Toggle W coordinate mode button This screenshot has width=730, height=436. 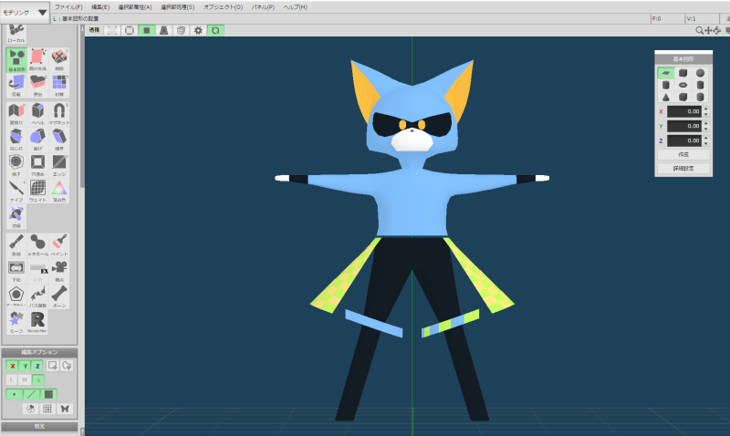click(25, 379)
